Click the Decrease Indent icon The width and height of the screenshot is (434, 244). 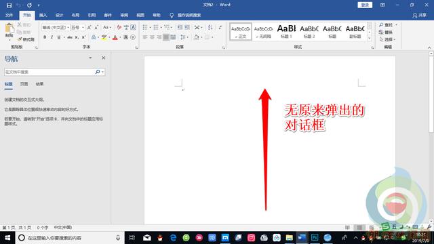pos(180,27)
